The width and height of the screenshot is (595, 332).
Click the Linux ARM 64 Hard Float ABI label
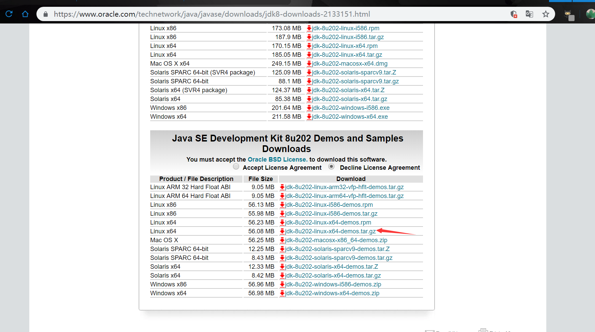(190, 196)
